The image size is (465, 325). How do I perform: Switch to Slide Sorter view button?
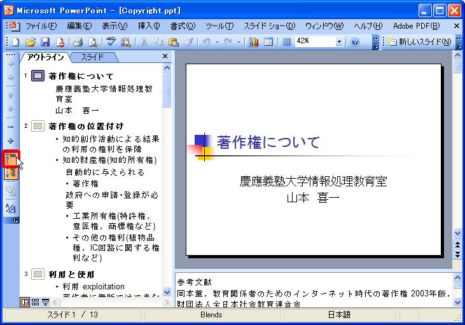tap(35, 302)
